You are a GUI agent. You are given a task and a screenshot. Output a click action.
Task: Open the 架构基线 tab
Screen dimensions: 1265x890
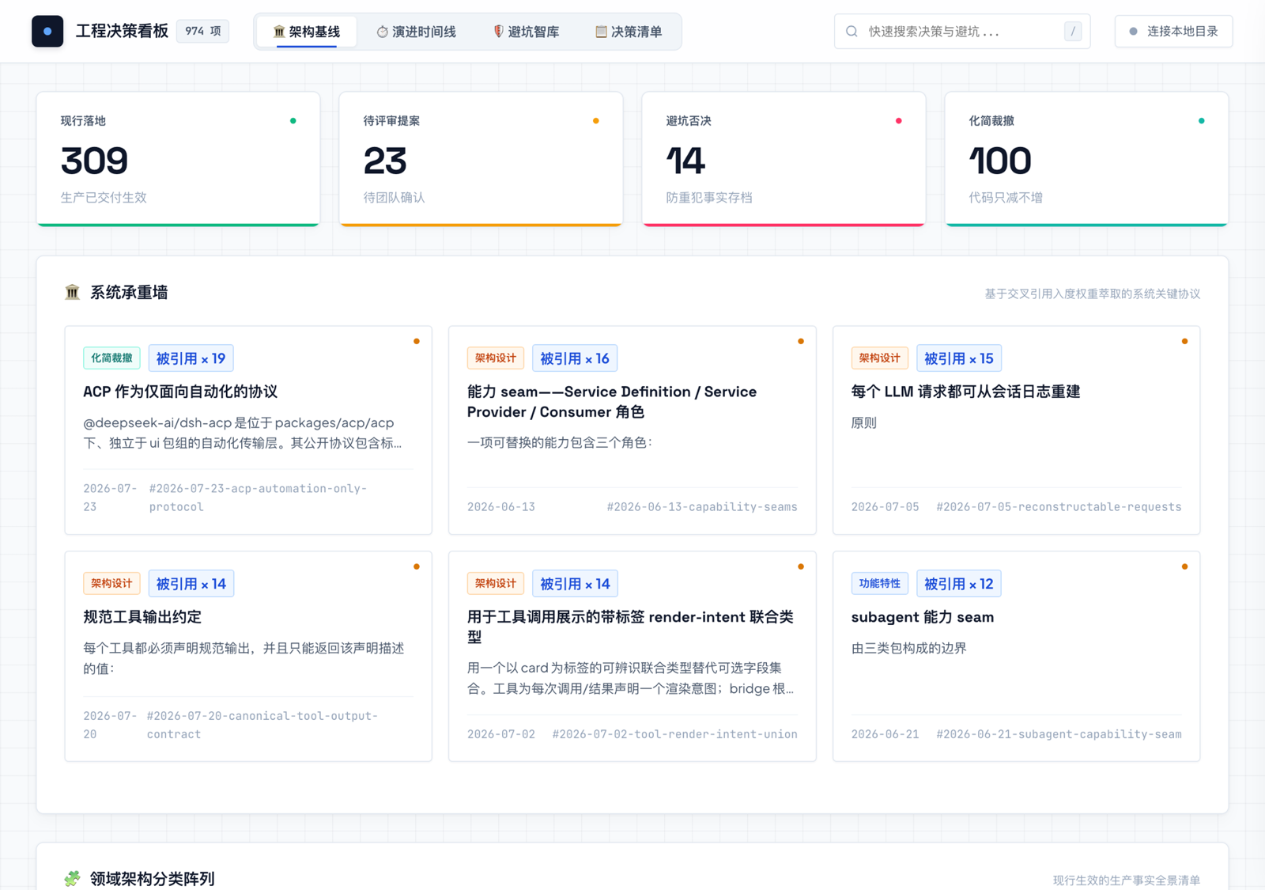click(x=307, y=32)
